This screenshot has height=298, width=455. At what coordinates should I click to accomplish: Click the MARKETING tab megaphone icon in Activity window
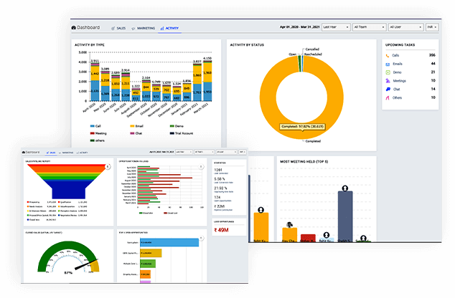[133, 29]
